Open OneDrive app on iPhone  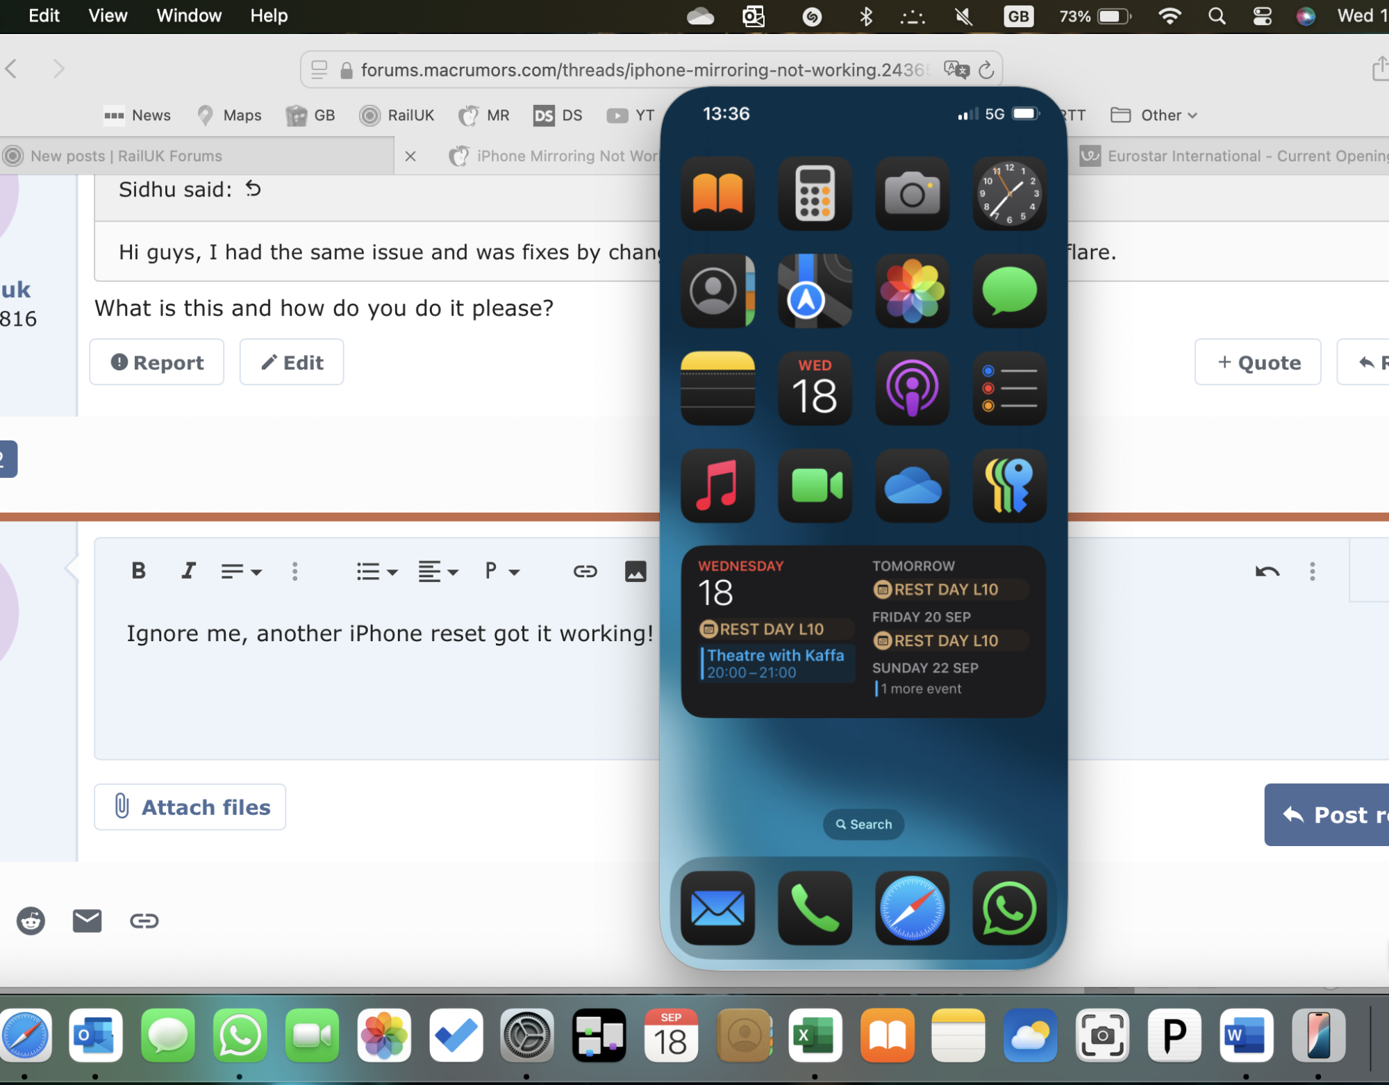tap(912, 485)
